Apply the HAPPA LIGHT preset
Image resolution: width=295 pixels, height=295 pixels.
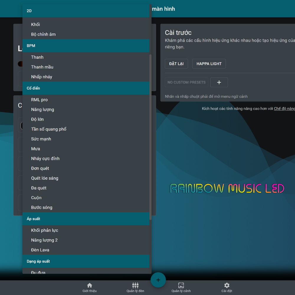tap(209, 64)
